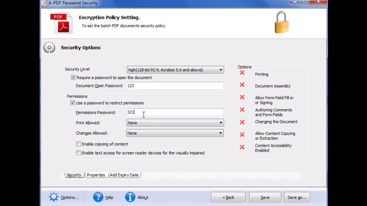Click the blue About info icon
The height and width of the screenshot is (206, 367).
[x=130, y=197]
